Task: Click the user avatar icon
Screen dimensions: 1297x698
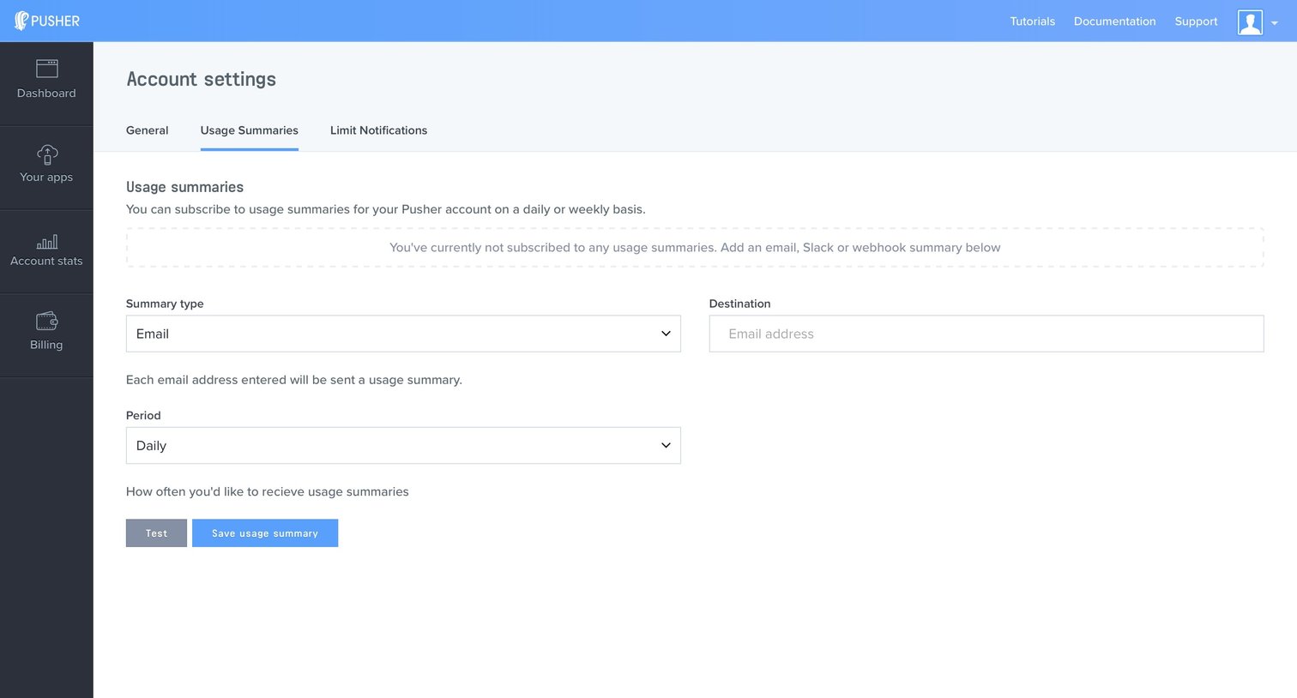Action: click(x=1250, y=21)
